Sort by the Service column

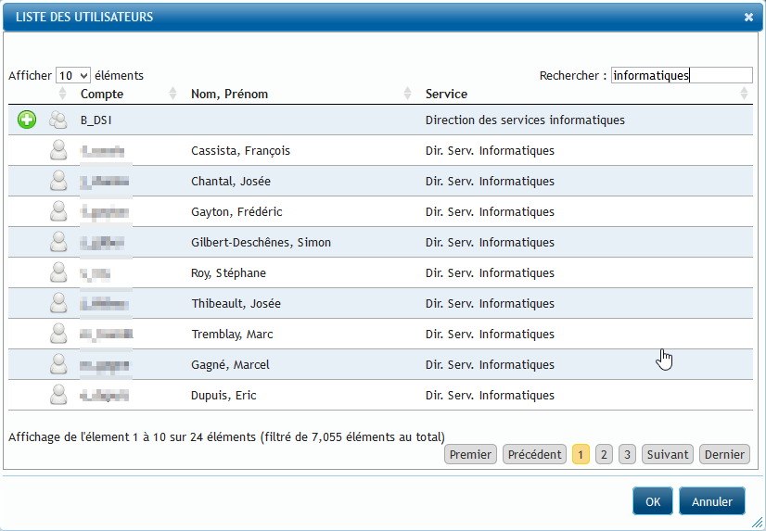(446, 94)
